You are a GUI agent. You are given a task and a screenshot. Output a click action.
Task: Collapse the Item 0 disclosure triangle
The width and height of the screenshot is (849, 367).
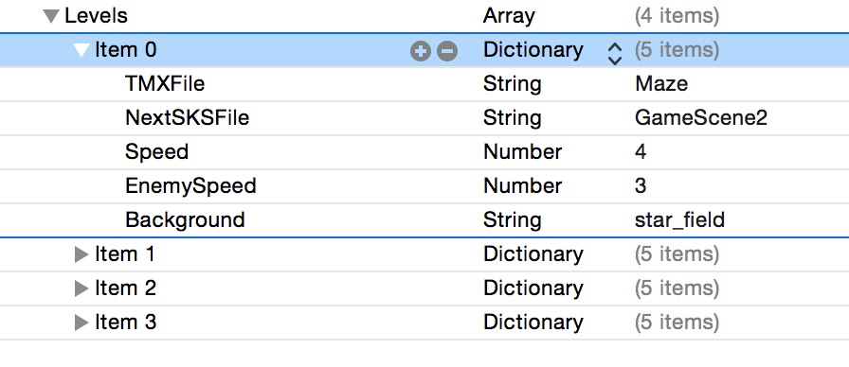[x=81, y=50]
